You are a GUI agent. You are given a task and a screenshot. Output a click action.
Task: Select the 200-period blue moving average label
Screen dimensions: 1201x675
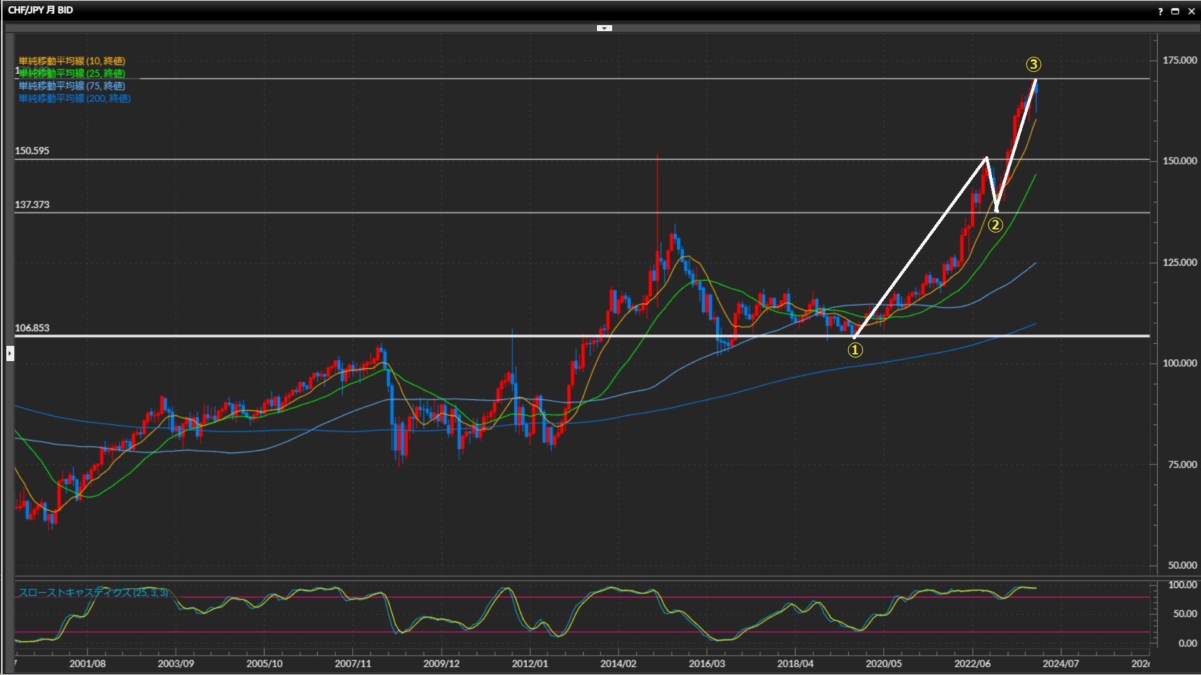74,98
